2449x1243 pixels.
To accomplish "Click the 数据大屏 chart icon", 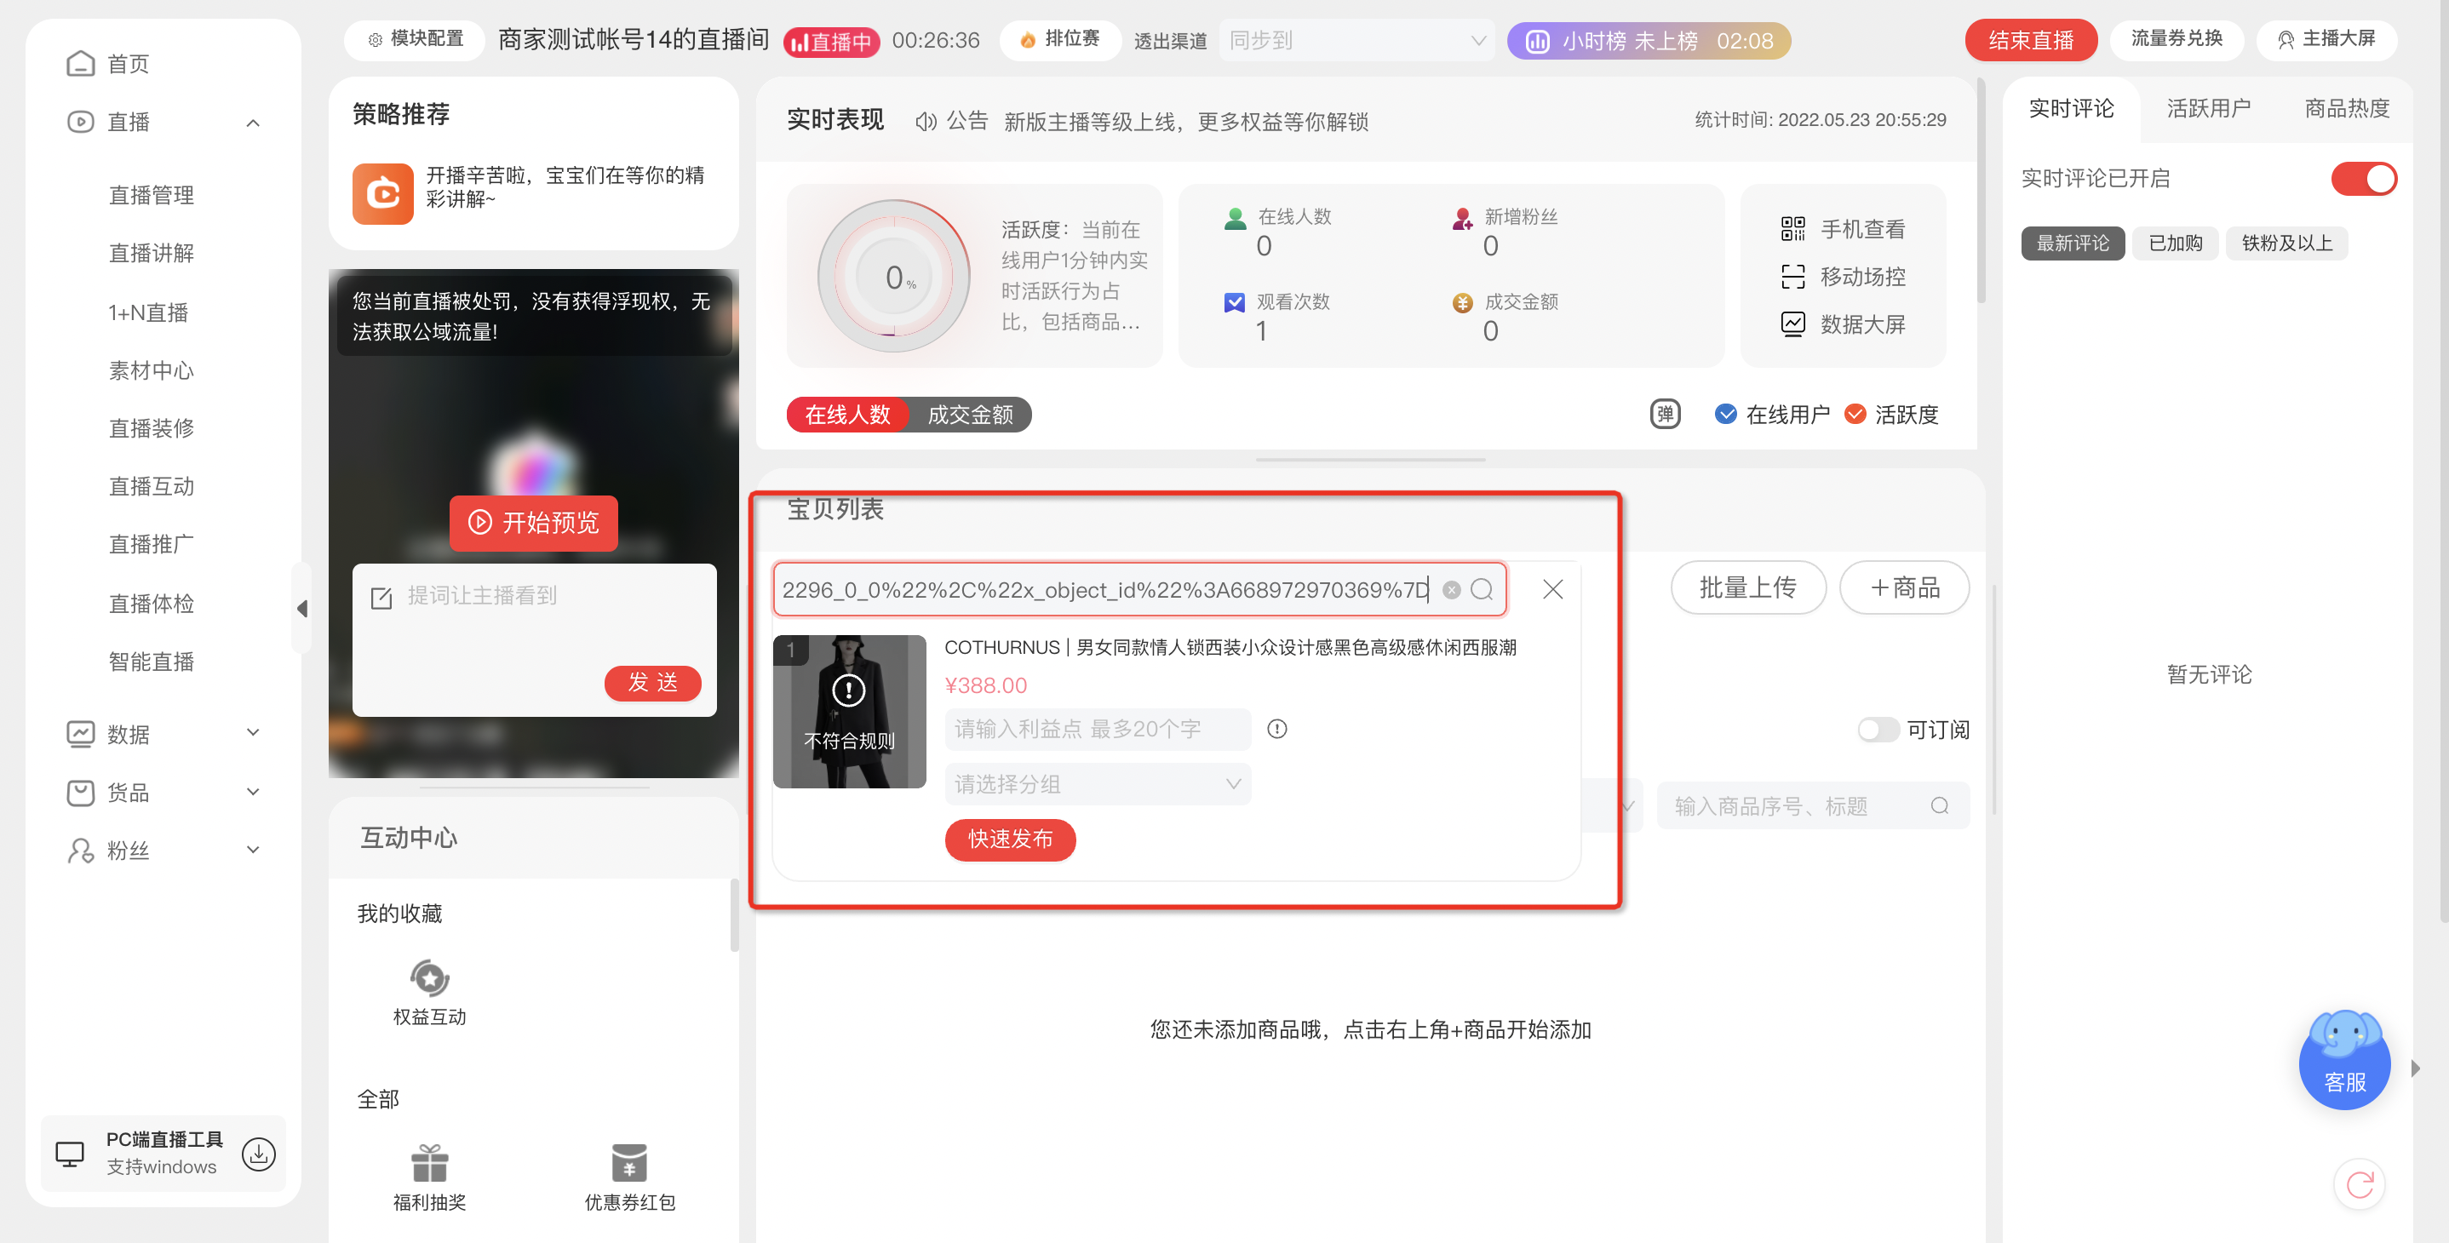I will (1792, 324).
